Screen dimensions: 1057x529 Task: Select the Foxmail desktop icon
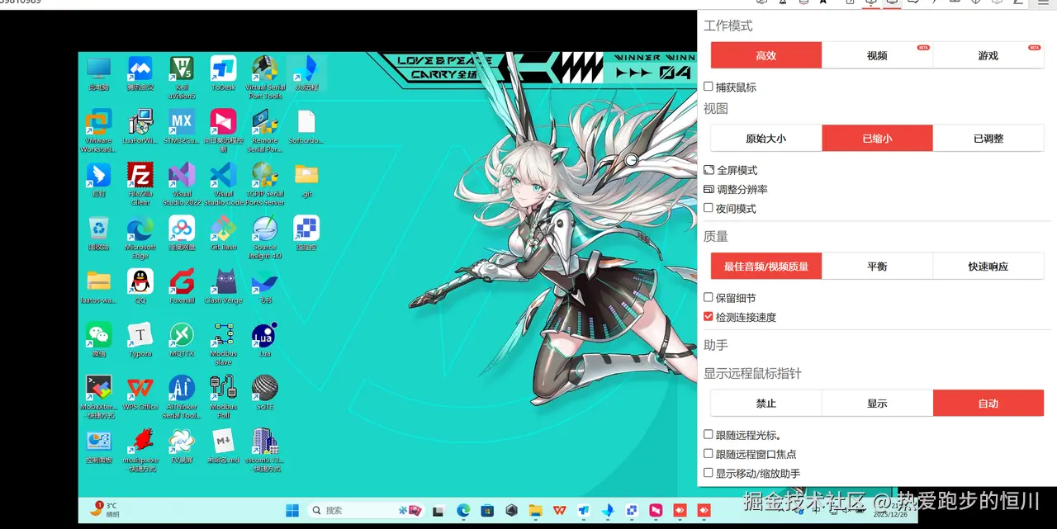[x=181, y=286]
